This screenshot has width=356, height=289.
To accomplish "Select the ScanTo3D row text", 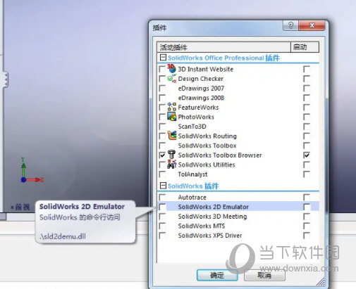I will (192, 127).
